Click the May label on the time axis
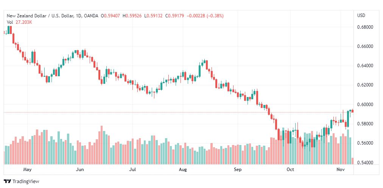 (x=27, y=170)
